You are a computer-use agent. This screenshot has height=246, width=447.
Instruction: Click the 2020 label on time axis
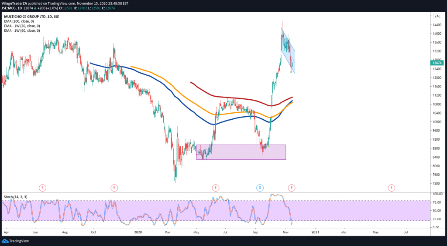point(139,233)
